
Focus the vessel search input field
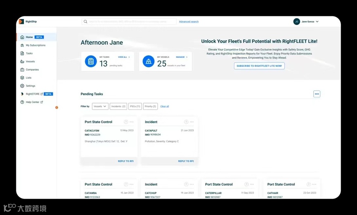pos(129,21)
